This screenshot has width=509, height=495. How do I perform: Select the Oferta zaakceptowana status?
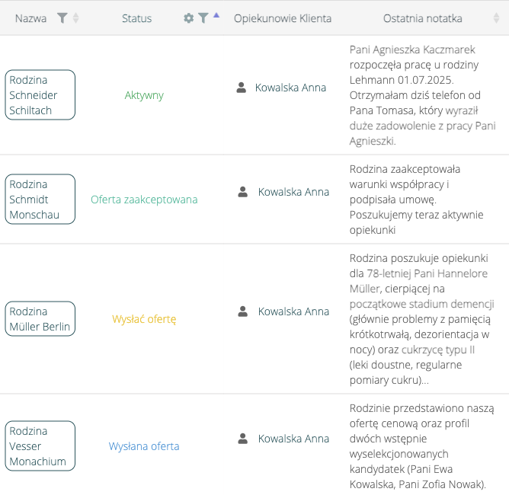[144, 200]
